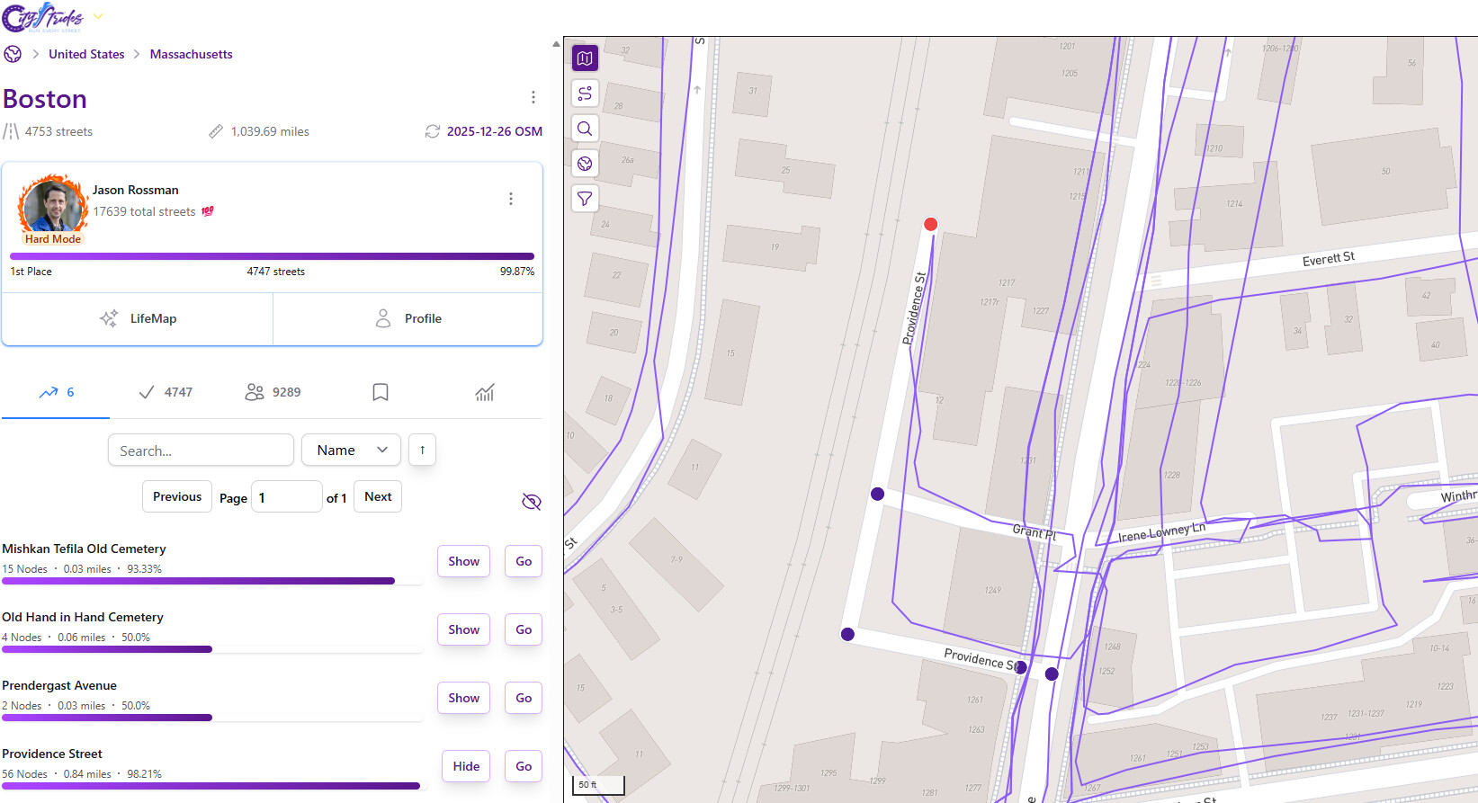Open the Boston city options kebab menu
1478x803 pixels.
pyautogui.click(x=533, y=97)
